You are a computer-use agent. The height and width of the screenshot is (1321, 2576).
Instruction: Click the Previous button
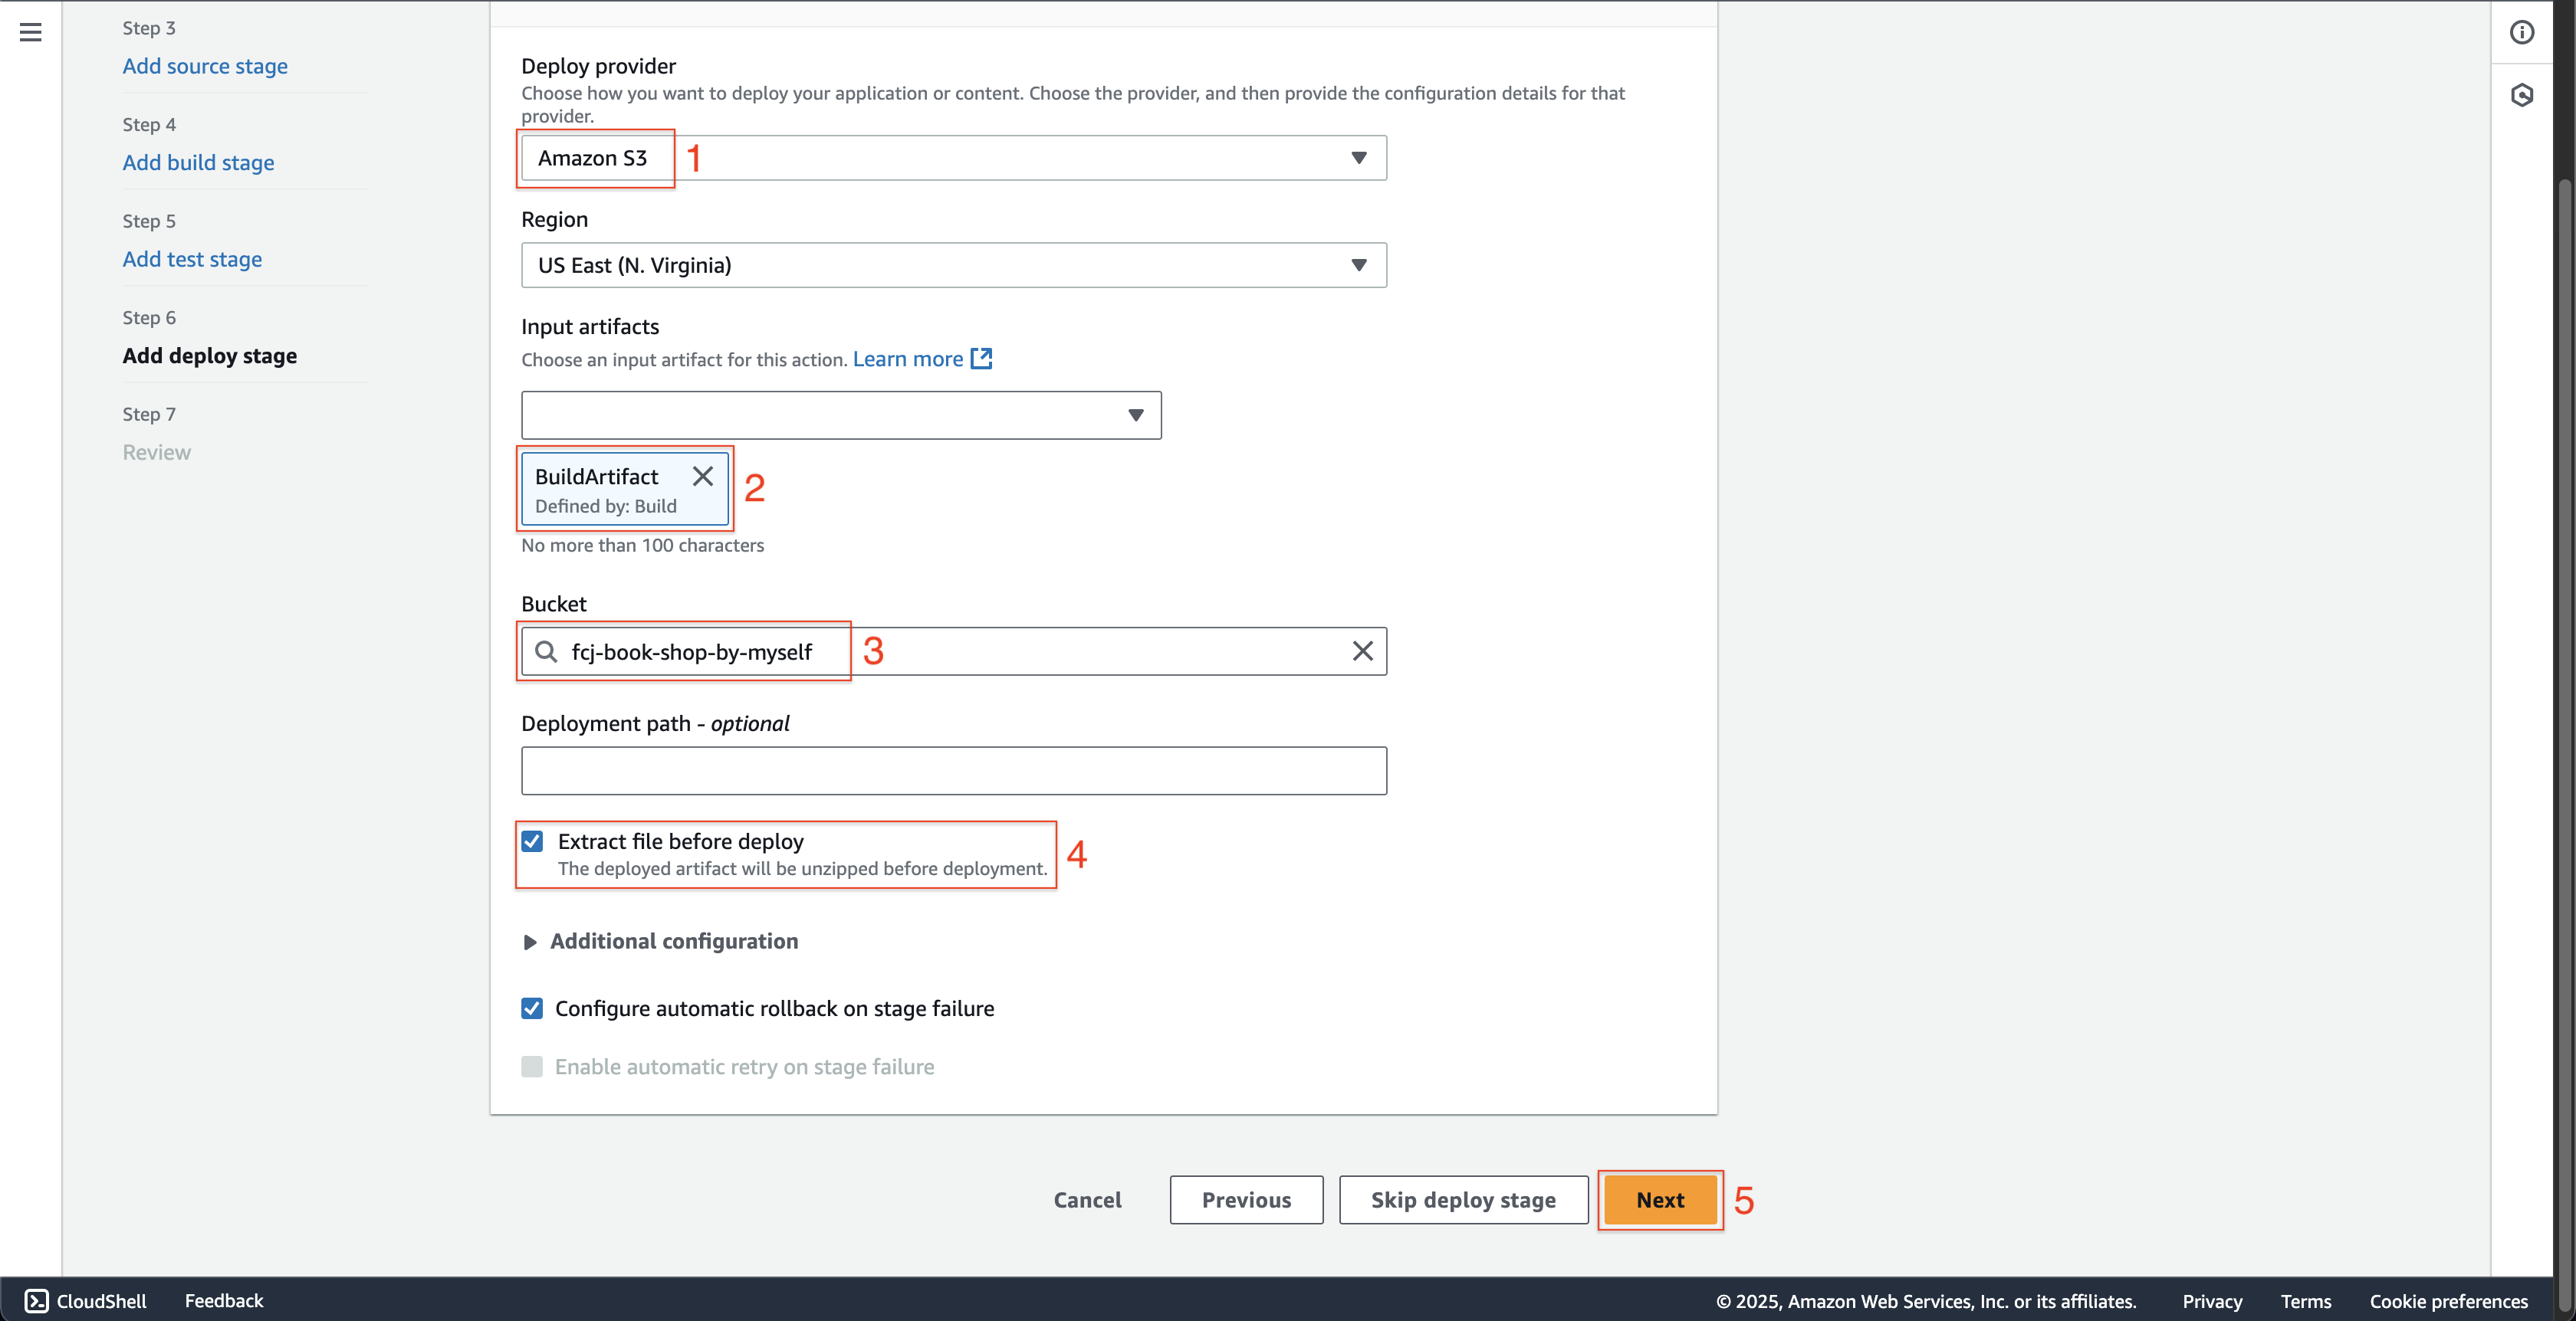(x=1246, y=1200)
